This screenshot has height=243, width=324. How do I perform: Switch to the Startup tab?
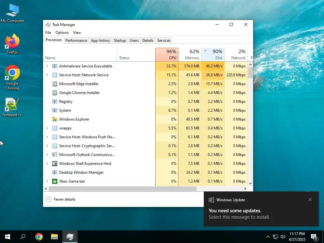pyautogui.click(x=120, y=40)
